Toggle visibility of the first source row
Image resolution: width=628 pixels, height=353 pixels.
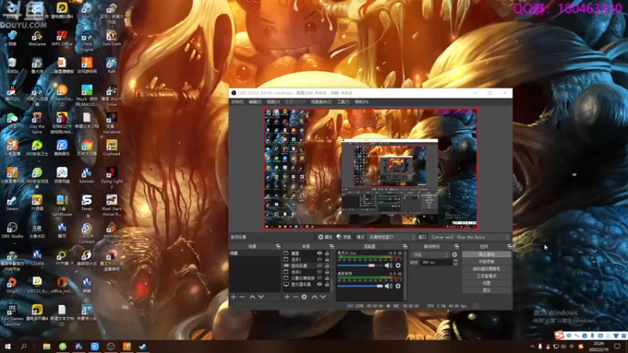click(319, 253)
